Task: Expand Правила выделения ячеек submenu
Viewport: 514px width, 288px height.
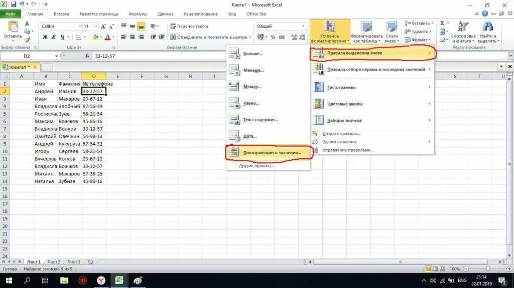Action: 372,53
